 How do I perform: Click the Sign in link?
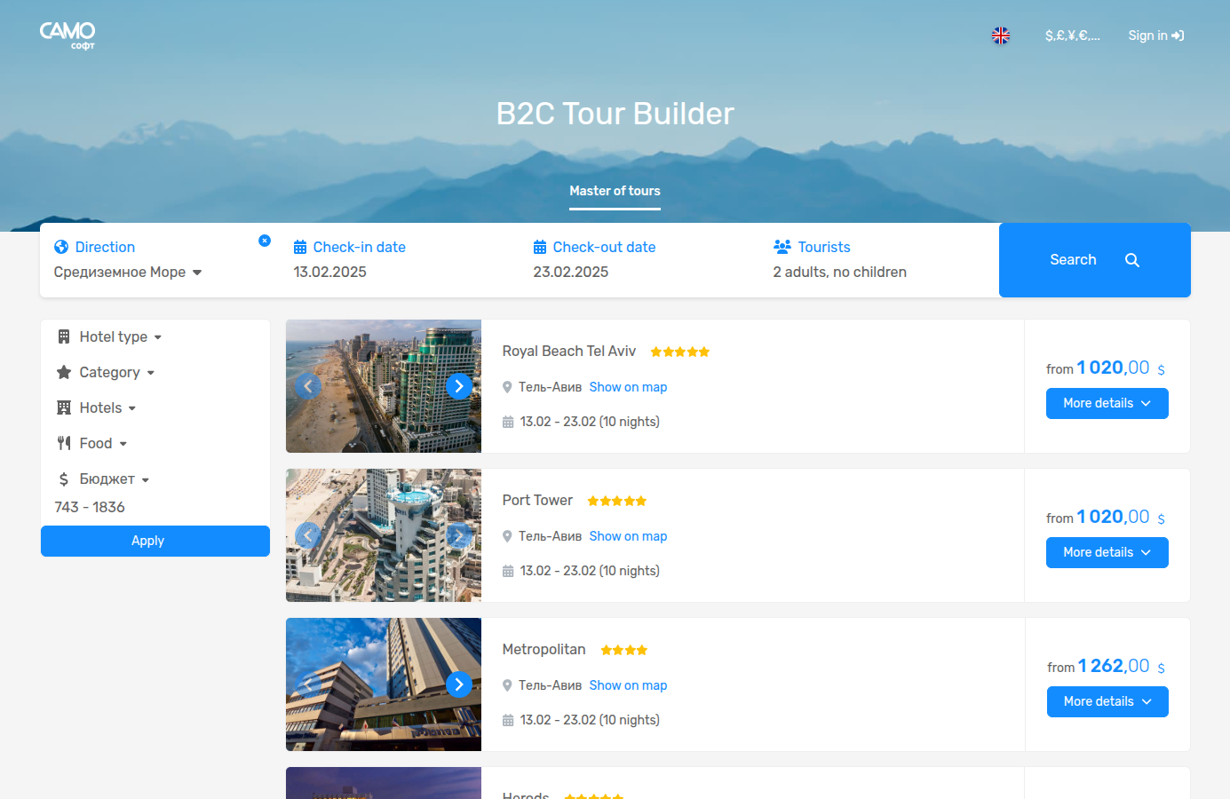coord(1156,36)
